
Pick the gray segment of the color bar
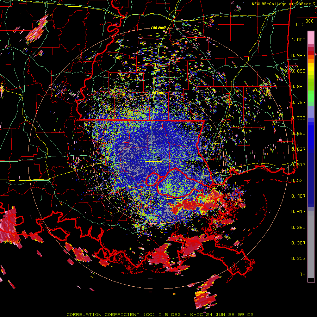click(x=311, y=245)
